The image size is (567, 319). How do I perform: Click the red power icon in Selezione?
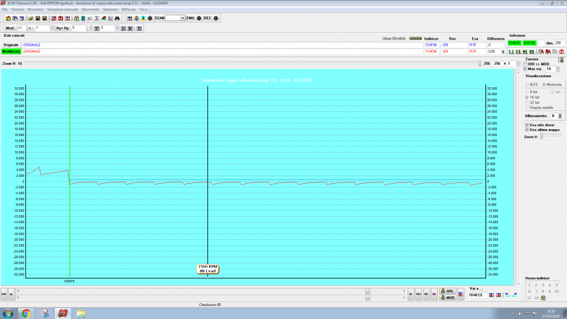point(561,51)
